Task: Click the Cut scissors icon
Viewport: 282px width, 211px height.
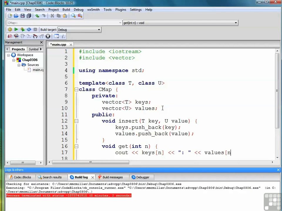Action: click(x=52, y=16)
